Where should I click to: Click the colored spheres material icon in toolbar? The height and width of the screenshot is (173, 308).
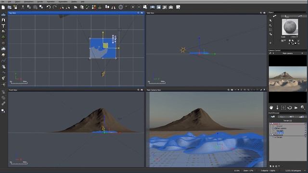tap(94, 7)
